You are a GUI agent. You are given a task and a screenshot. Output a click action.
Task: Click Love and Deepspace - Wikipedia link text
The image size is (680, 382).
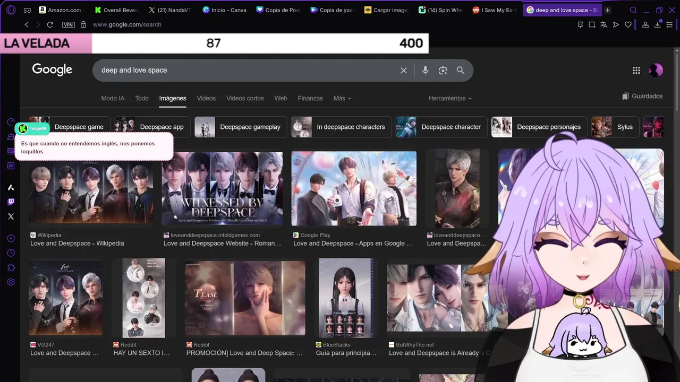click(x=77, y=243)
